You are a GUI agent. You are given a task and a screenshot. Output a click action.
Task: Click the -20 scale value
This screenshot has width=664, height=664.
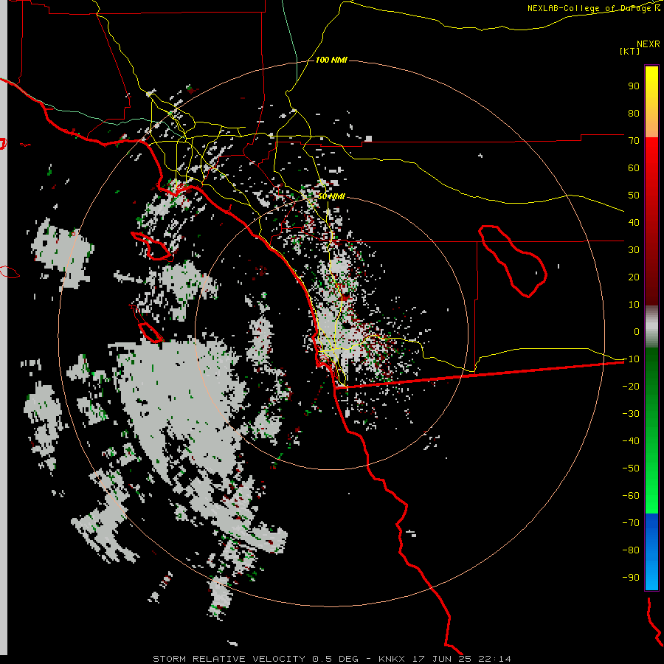631,386
